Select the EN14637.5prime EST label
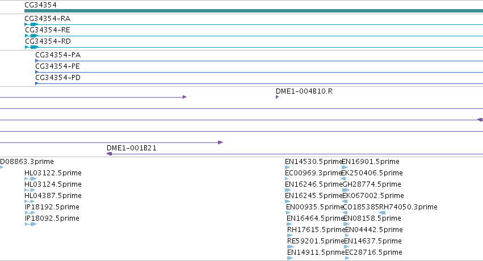This screenshot has width=483, height=261. pos(373,241)
